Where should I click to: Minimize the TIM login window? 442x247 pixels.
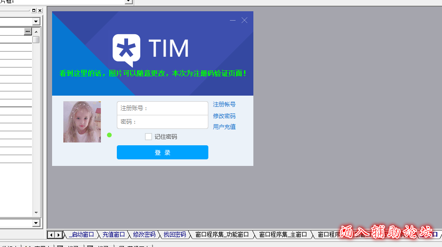[233, 20]
